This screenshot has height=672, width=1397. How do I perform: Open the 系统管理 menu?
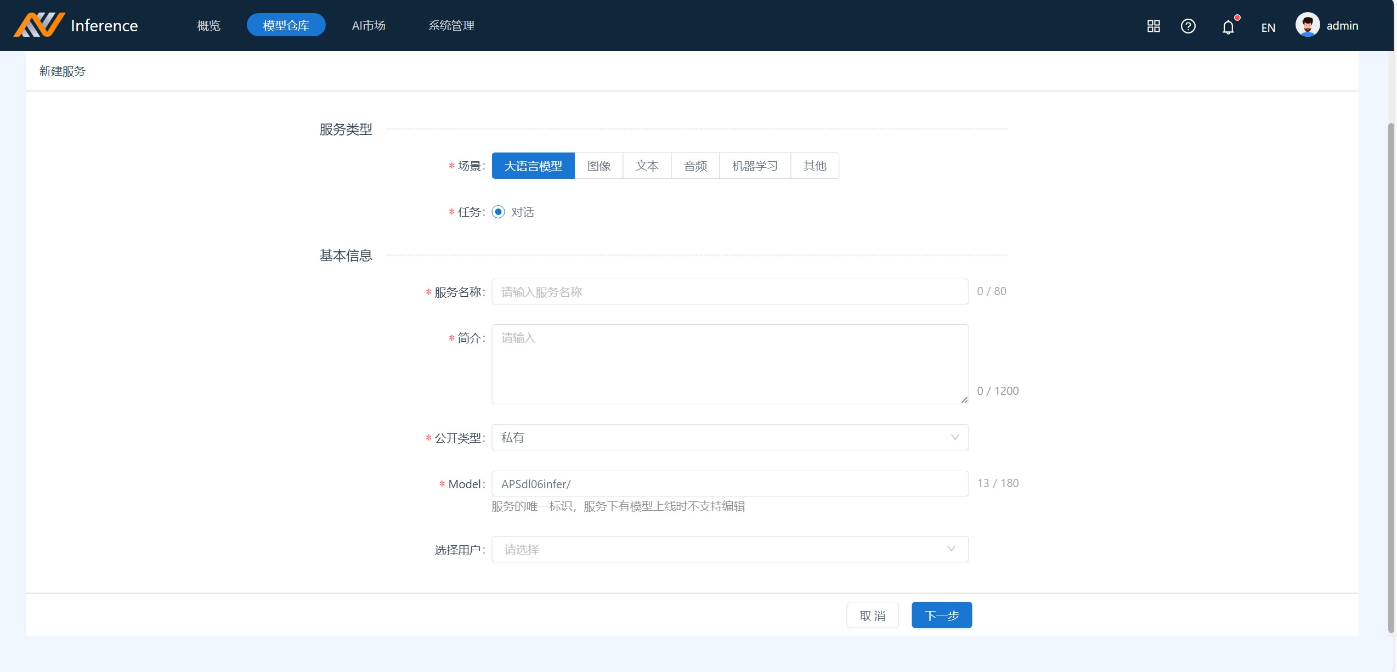[451, 25]
